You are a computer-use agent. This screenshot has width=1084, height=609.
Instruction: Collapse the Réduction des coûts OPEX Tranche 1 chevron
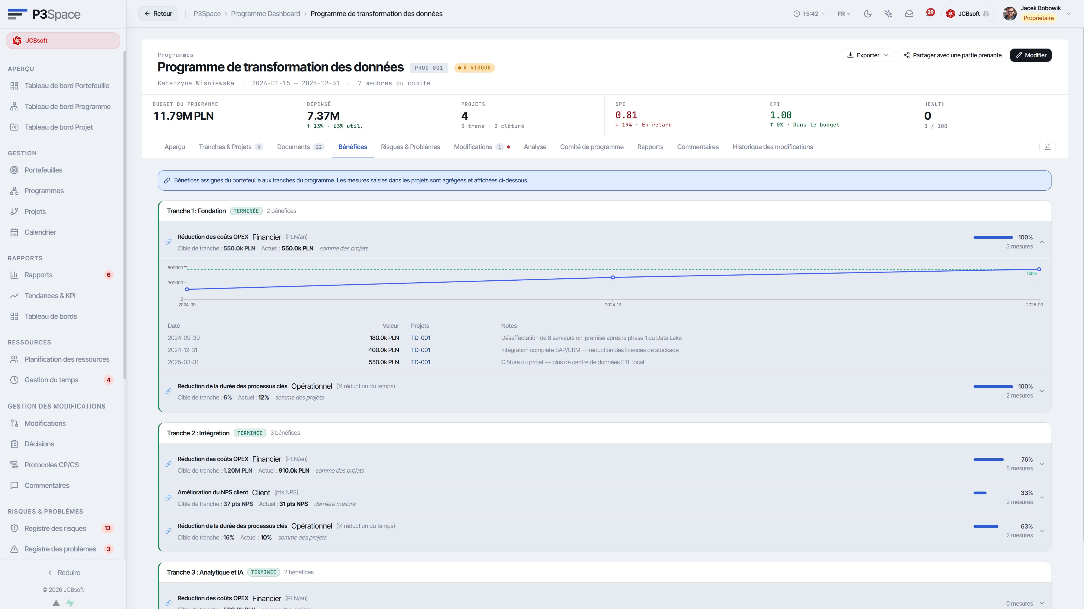click(x=1042, y=242)
